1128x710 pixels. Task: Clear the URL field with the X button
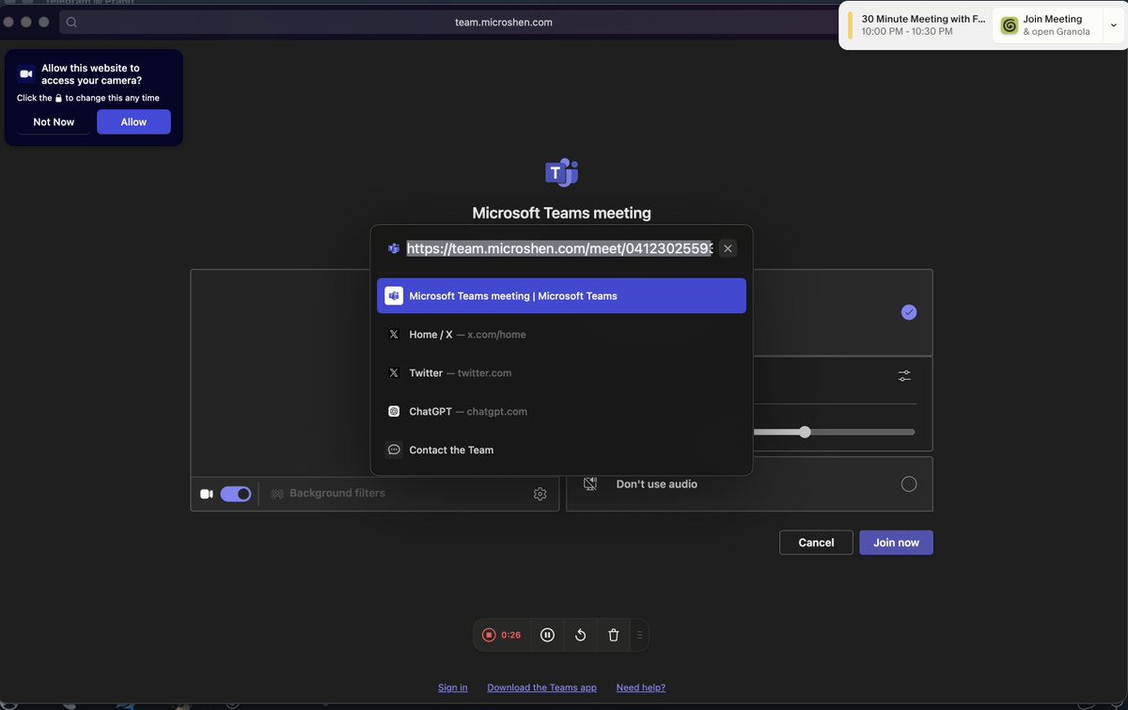tap(728, 248)
